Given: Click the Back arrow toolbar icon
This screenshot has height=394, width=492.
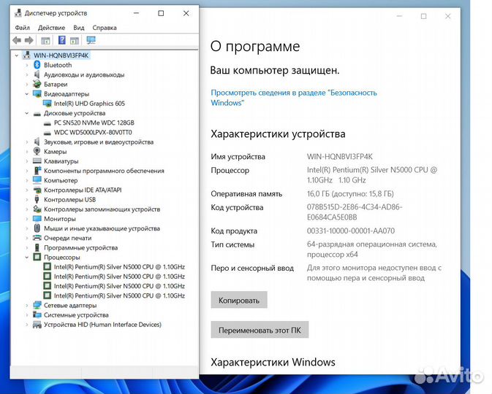Looking at the screenshot, I should 17,40.
